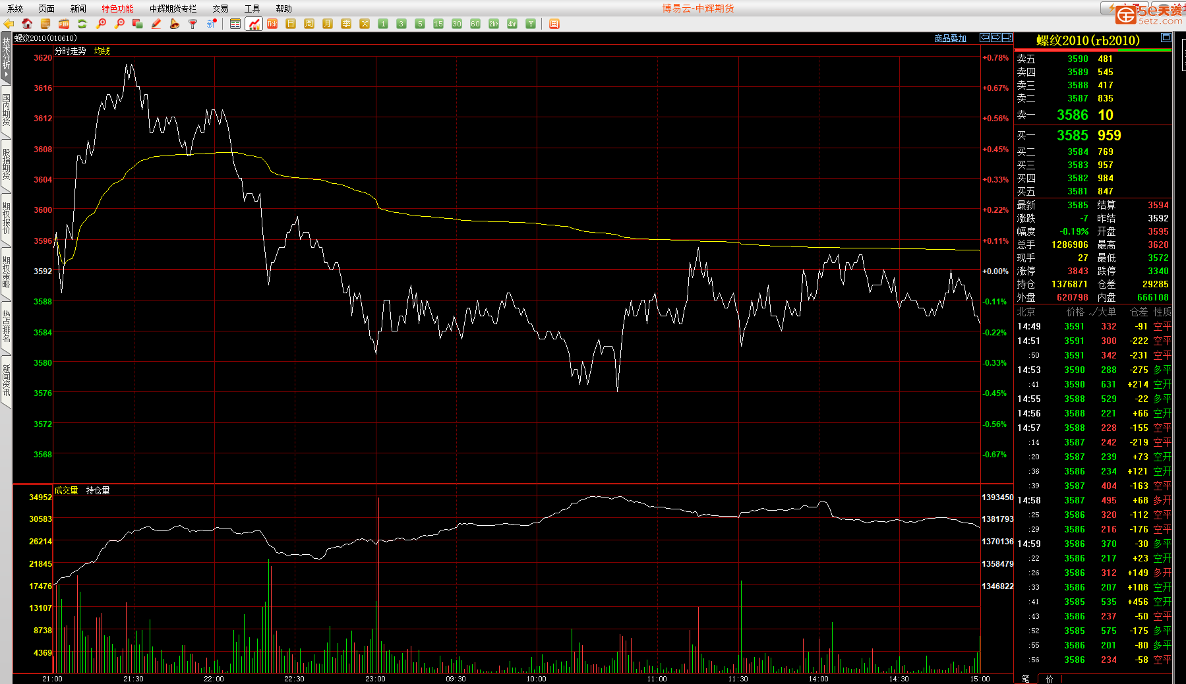Switch to the 价 tab at bottom
Viewport: 1186px width, 684px height.
click(x=1049, y=679)
